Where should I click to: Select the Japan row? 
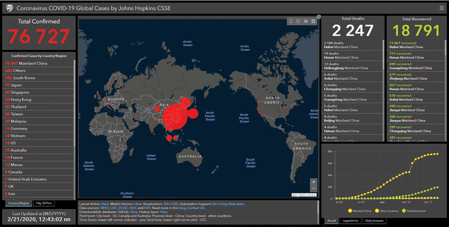point(38,85)
